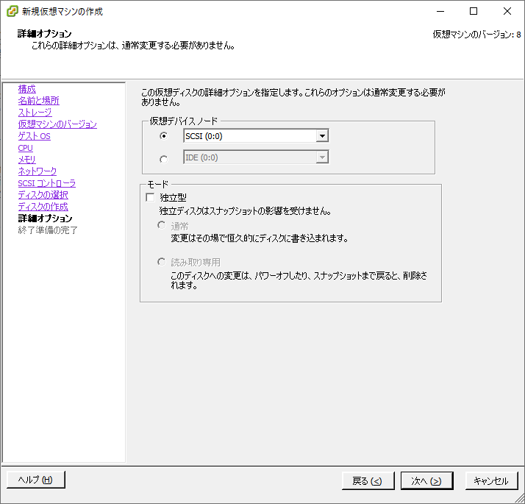Minimize the 新規仮想マシンの作成 window
The image size is (525, 504).
440,11
